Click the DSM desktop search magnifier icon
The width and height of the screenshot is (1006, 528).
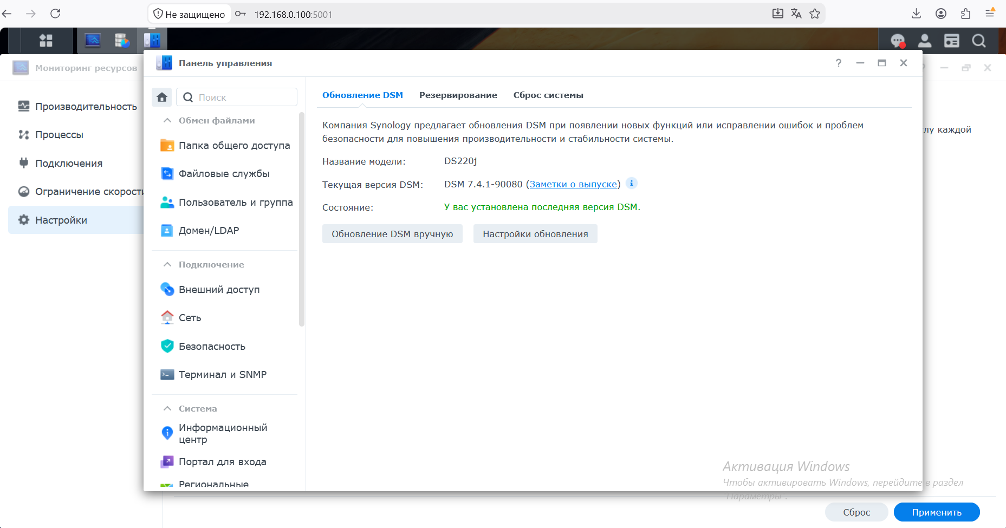pyautogui.click(x=979, y=41)
